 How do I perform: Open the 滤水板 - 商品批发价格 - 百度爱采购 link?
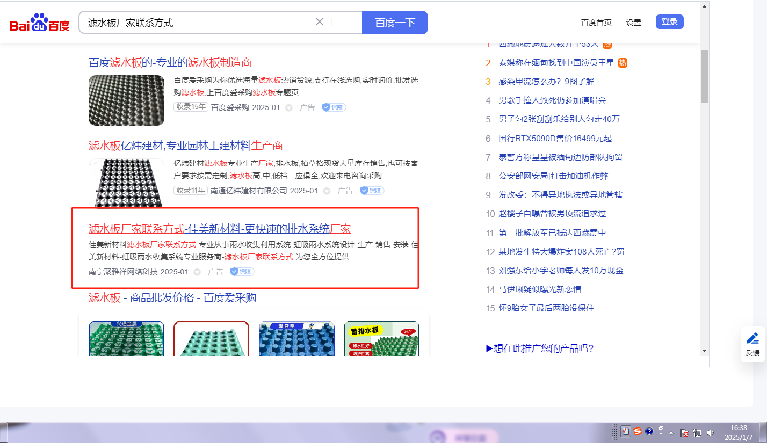point(172,297)
